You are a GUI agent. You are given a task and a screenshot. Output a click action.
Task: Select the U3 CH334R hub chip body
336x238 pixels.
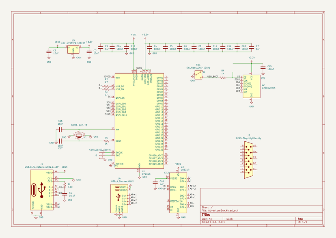[178, 193]
